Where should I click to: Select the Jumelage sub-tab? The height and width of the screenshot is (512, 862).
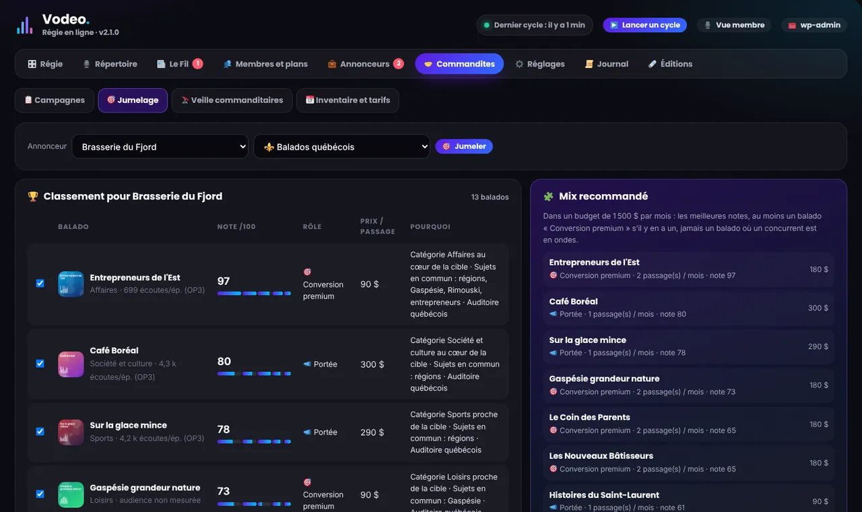point(133,100)
